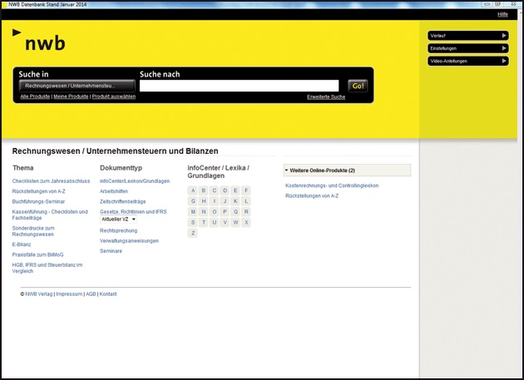Open Rechtsprechung document type
The image size is (524, 380).
tap(118, 230)
